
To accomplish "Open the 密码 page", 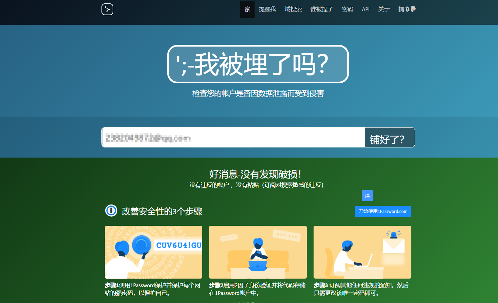I will coord(347,9).
